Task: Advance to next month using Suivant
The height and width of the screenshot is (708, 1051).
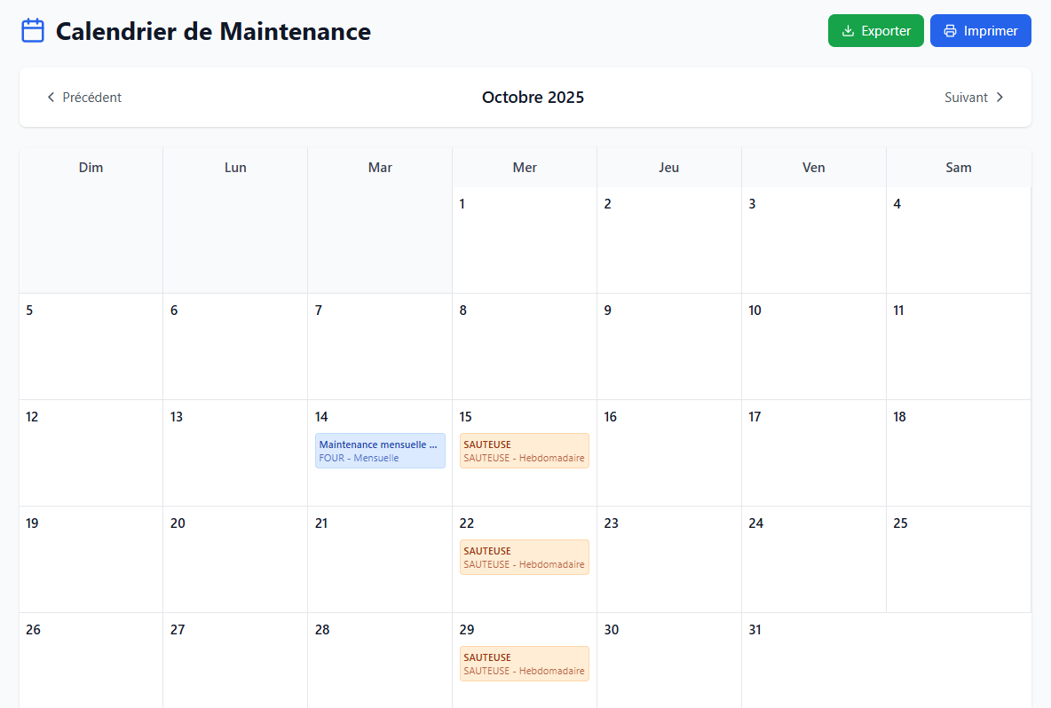Action: [975, 98]
